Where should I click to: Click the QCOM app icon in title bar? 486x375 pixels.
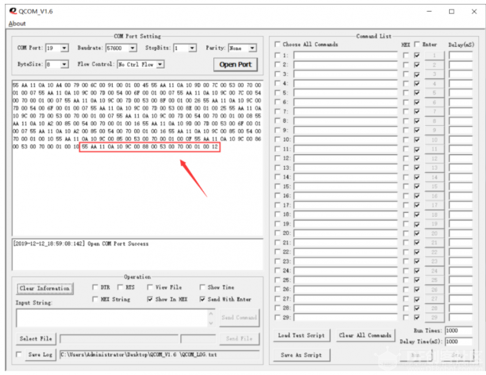click(x=13, y=12)
